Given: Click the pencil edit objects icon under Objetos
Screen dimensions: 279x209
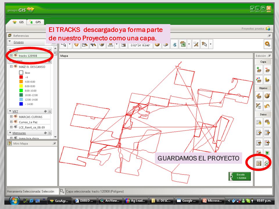Looking at the screenshot, I should click(259, 96).
